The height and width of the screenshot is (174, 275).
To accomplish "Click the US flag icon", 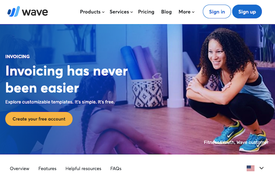I will pyautogui.click(x=250, y=168).
